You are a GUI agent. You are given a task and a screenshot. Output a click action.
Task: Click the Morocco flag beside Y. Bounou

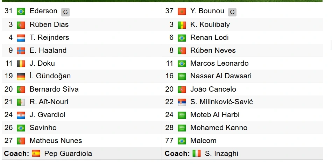[182, 12]
